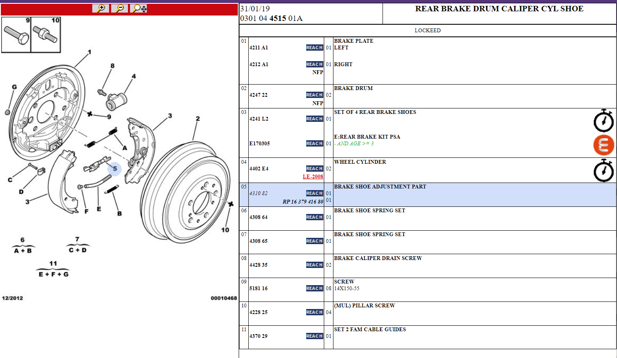This screenshot has height=358, width=617.
Task: Click the zoom out magnifier icon
Action: click(x=120, y=8)
